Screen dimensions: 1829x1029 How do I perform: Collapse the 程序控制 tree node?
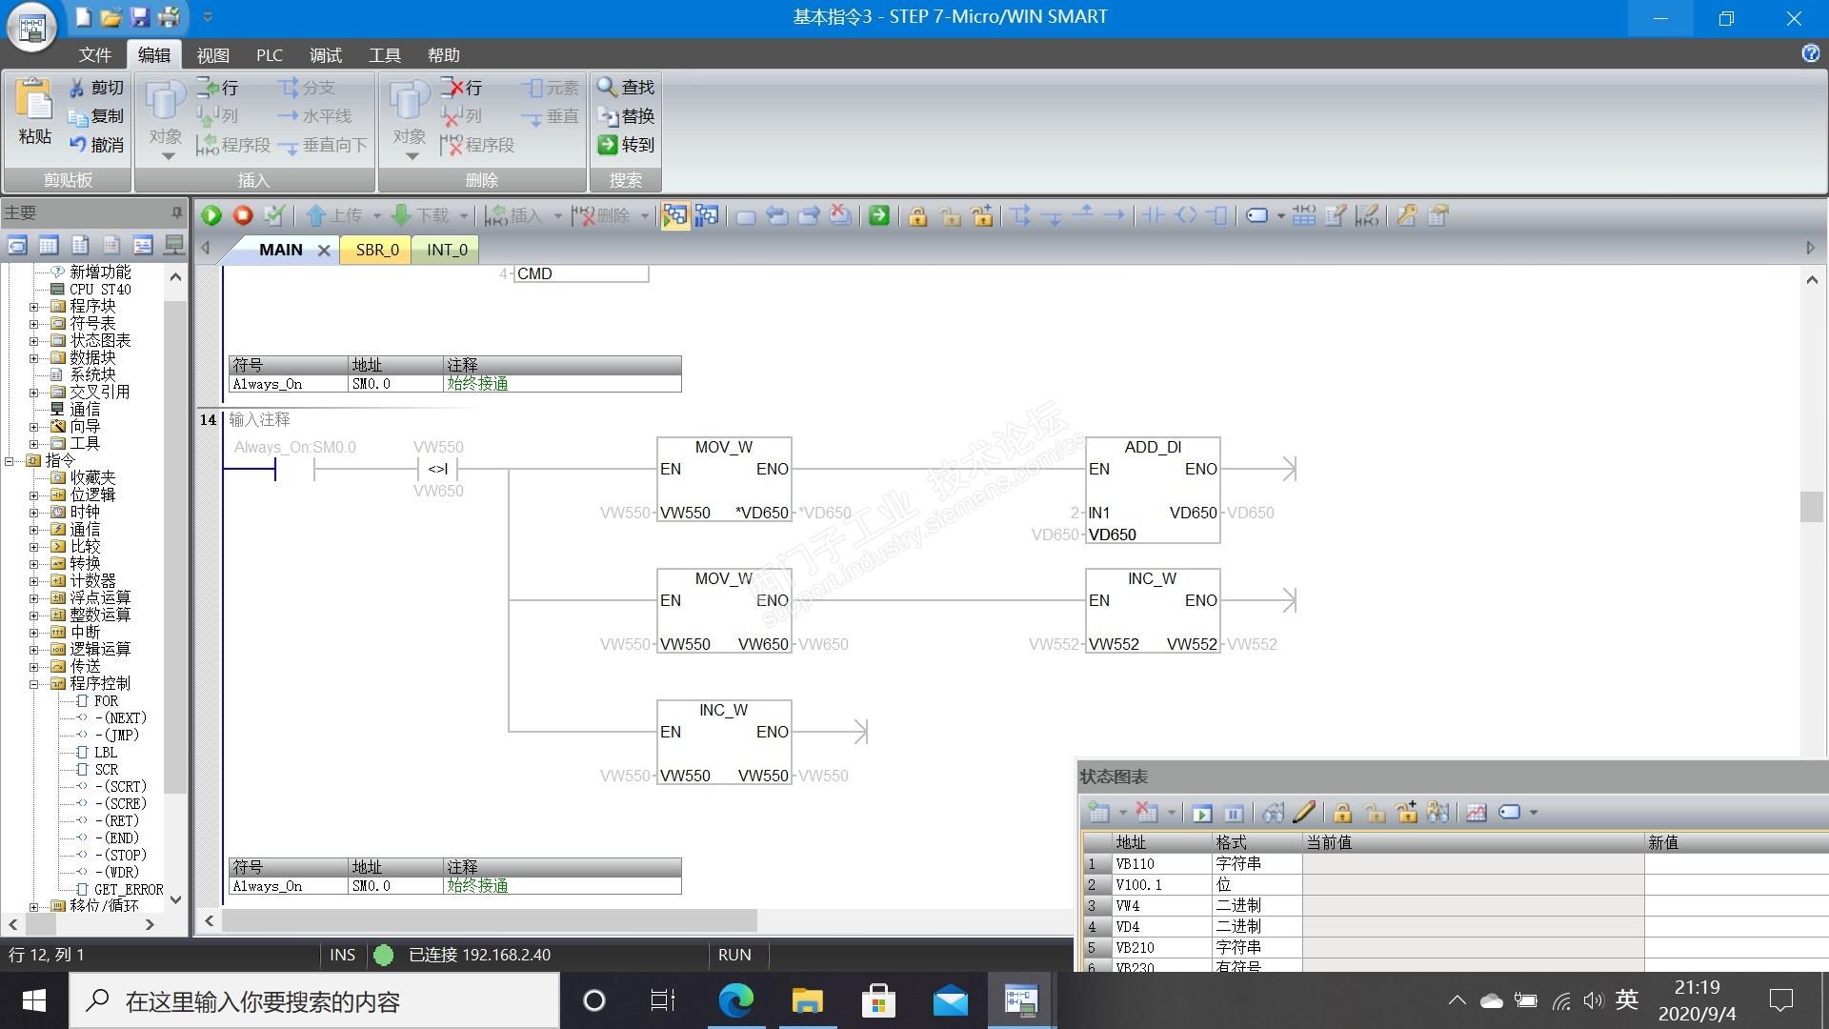33,684
